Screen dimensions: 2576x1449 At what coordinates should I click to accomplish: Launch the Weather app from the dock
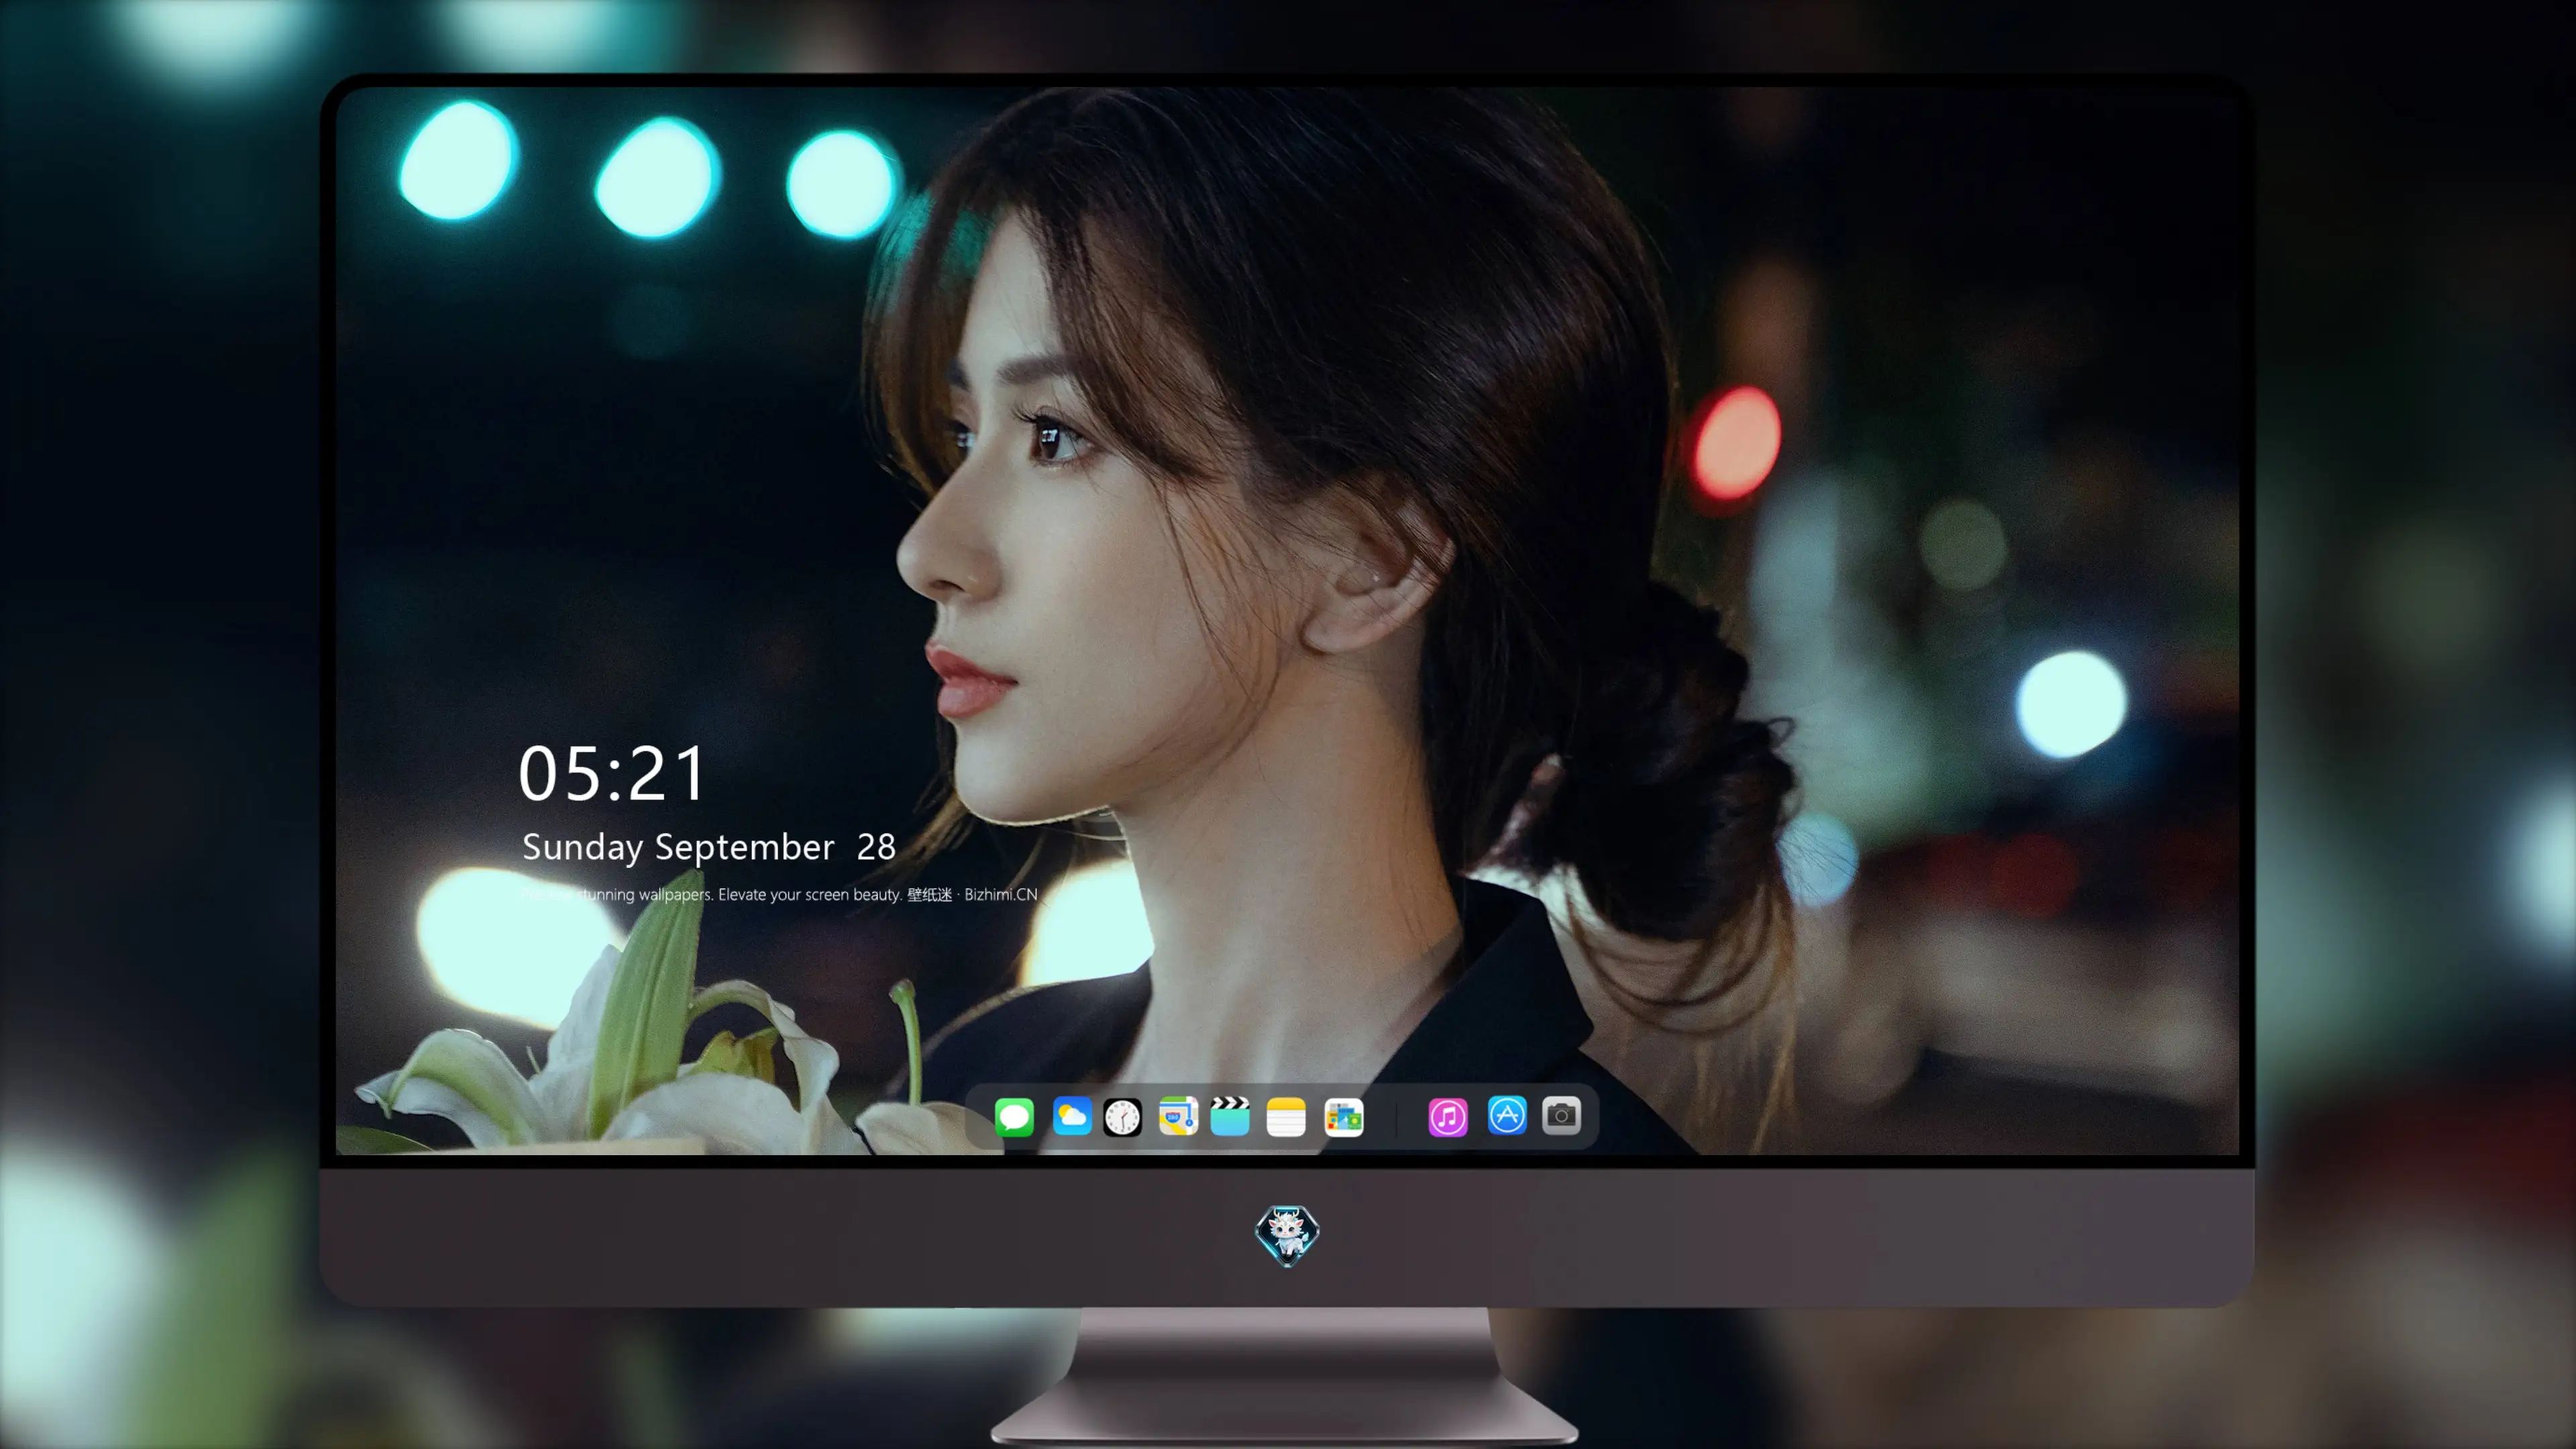(x=1072, y=1116)
